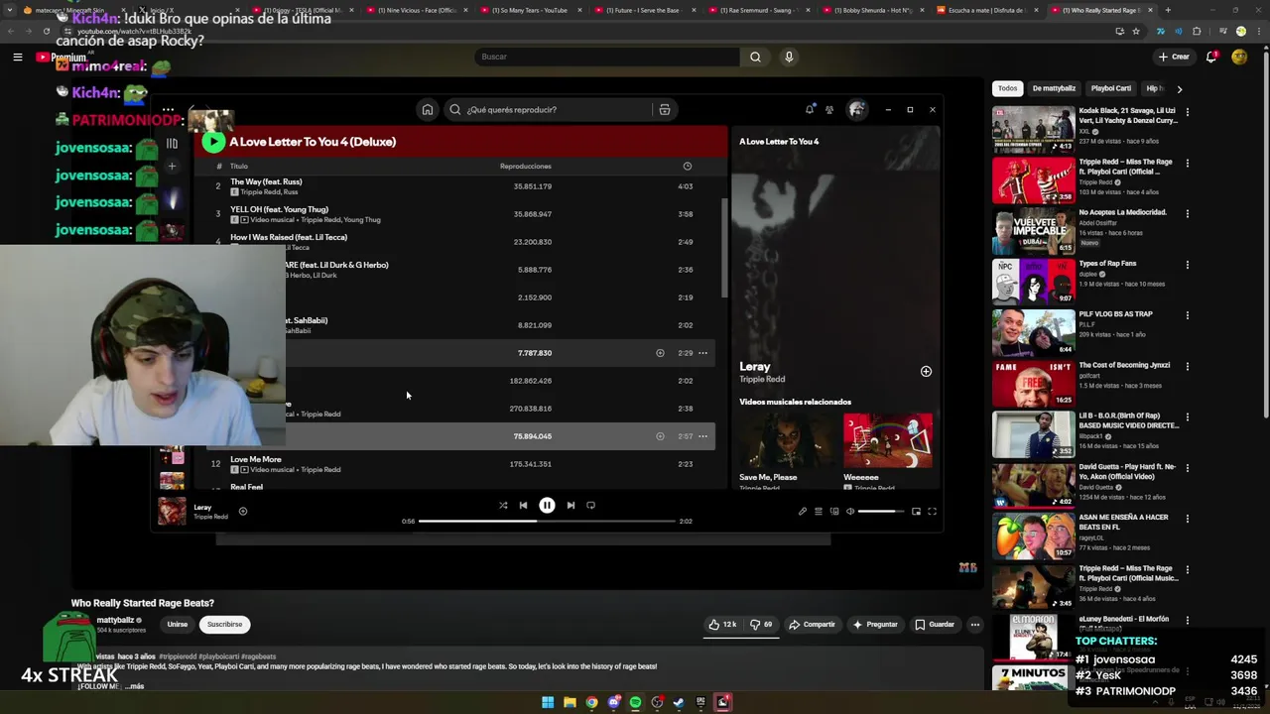This screenshot has height=714, width=1270.
Task: Toggle repeat mode in the Spotify player
Action: point(590,505)
